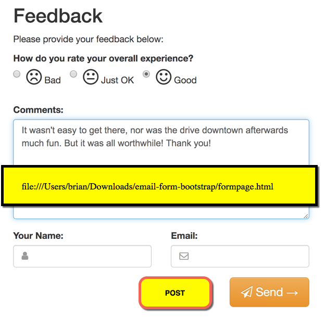Click the arrow icon on the Send button
The image size is (325, 318).
292,292
